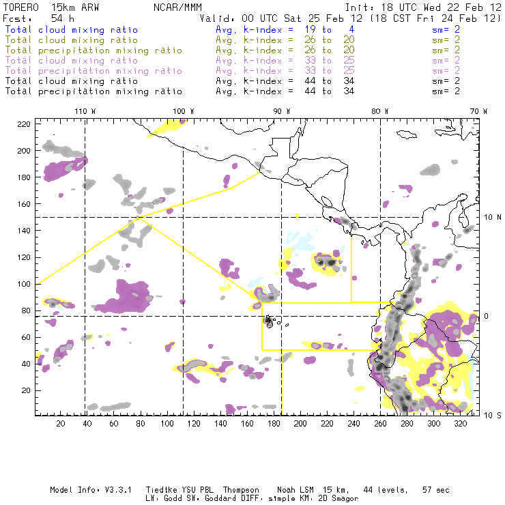Click the "140" tick on the vertical axis
This screenshot has height=505, width=505.
coord(24,231)
